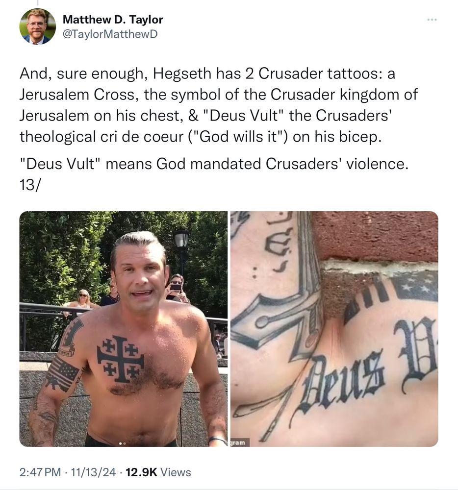Open the Matthew D. Taylor display name link
This screenshot has height=490, width=458.
tap(113, 20)
